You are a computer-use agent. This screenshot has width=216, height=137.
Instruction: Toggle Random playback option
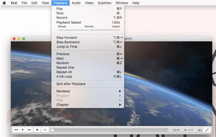click(x=88, y=63)
